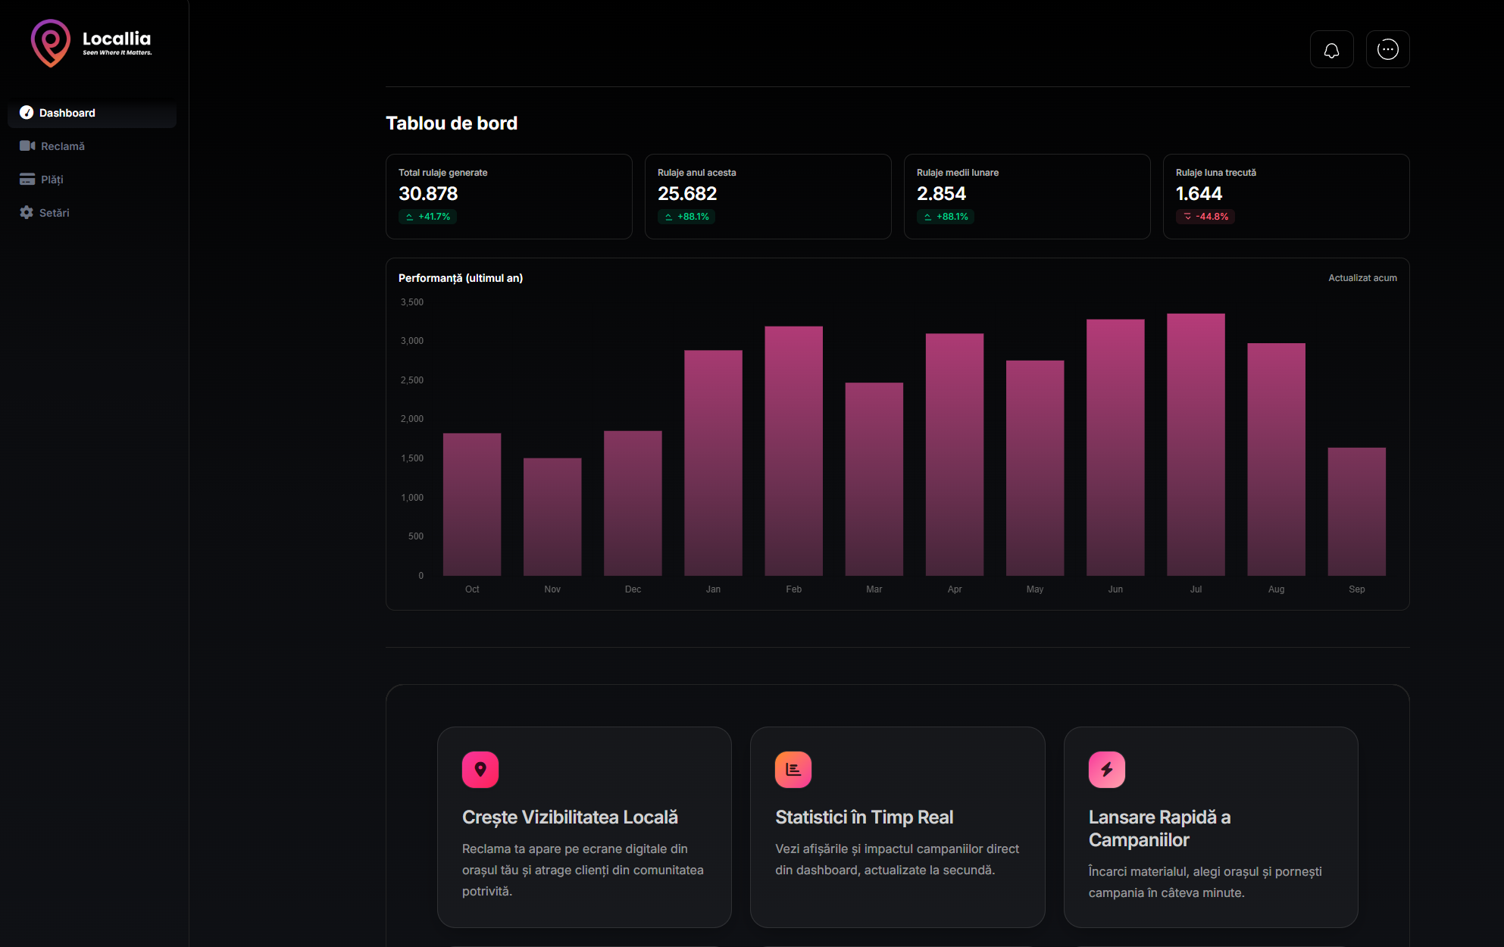Open the notifications bell icon
The height and width of the screenshot is (947, 1504).
point(1331,48)
